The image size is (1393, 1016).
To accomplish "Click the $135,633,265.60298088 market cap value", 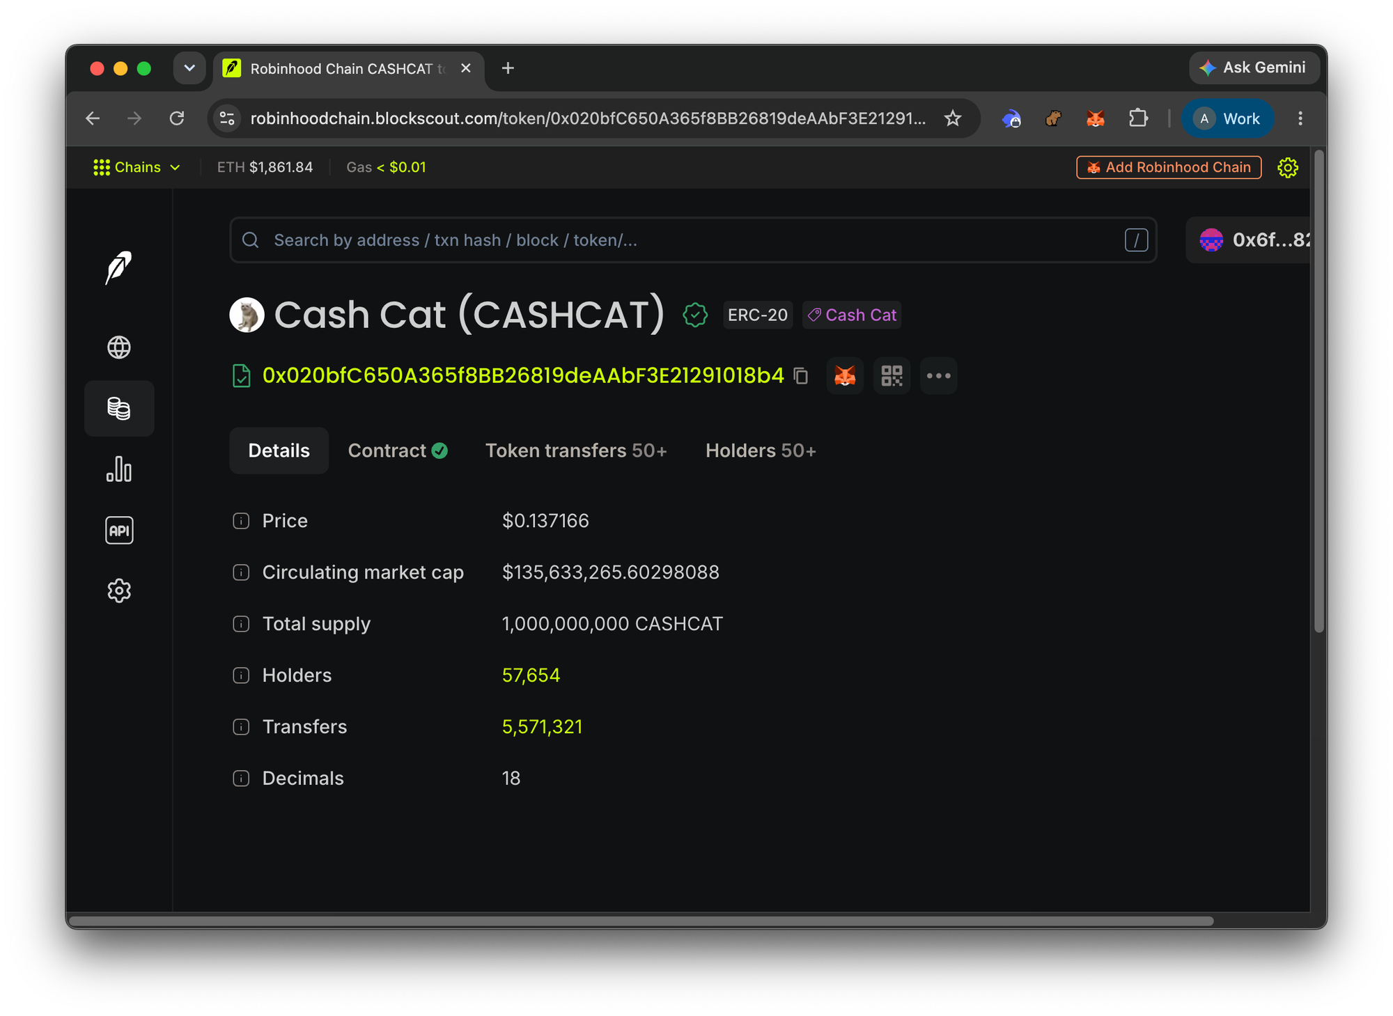I will [x=611, y=572].
